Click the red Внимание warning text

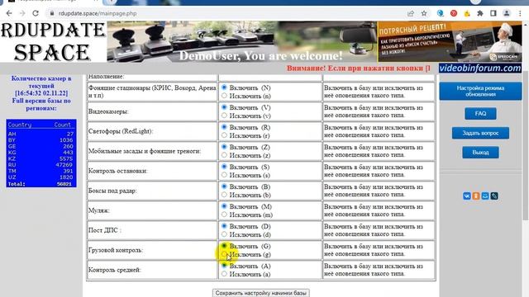(358, 68)
